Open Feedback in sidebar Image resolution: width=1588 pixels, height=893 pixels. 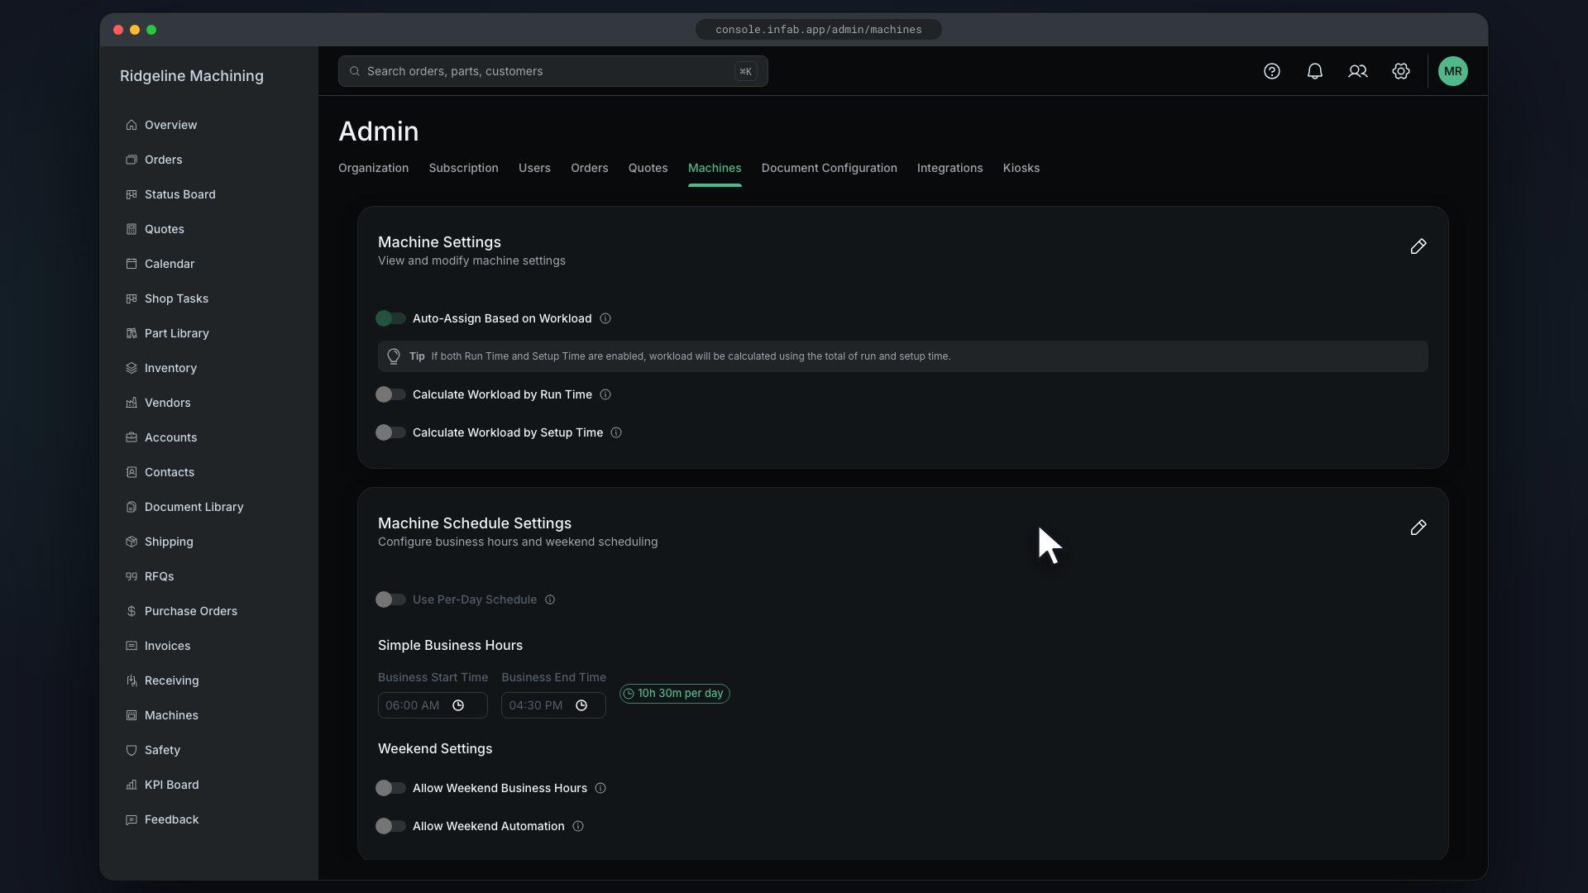(171, 819)
